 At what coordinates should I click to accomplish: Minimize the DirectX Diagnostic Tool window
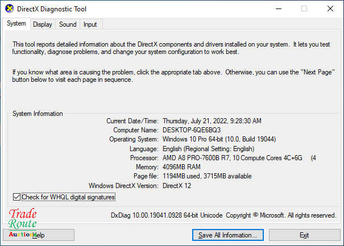[x=277, y=9]
